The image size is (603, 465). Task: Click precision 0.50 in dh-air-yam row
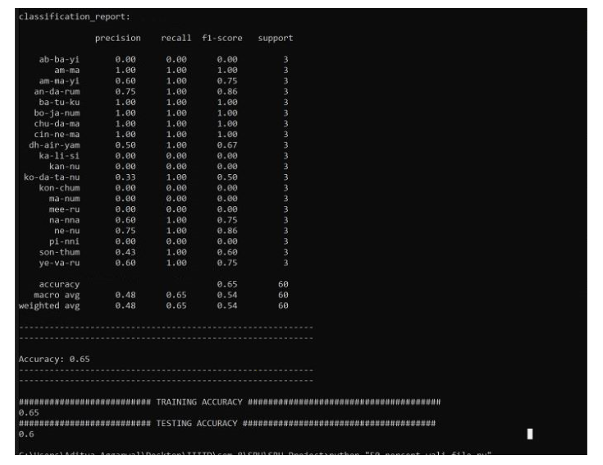(x=125, y=145)
